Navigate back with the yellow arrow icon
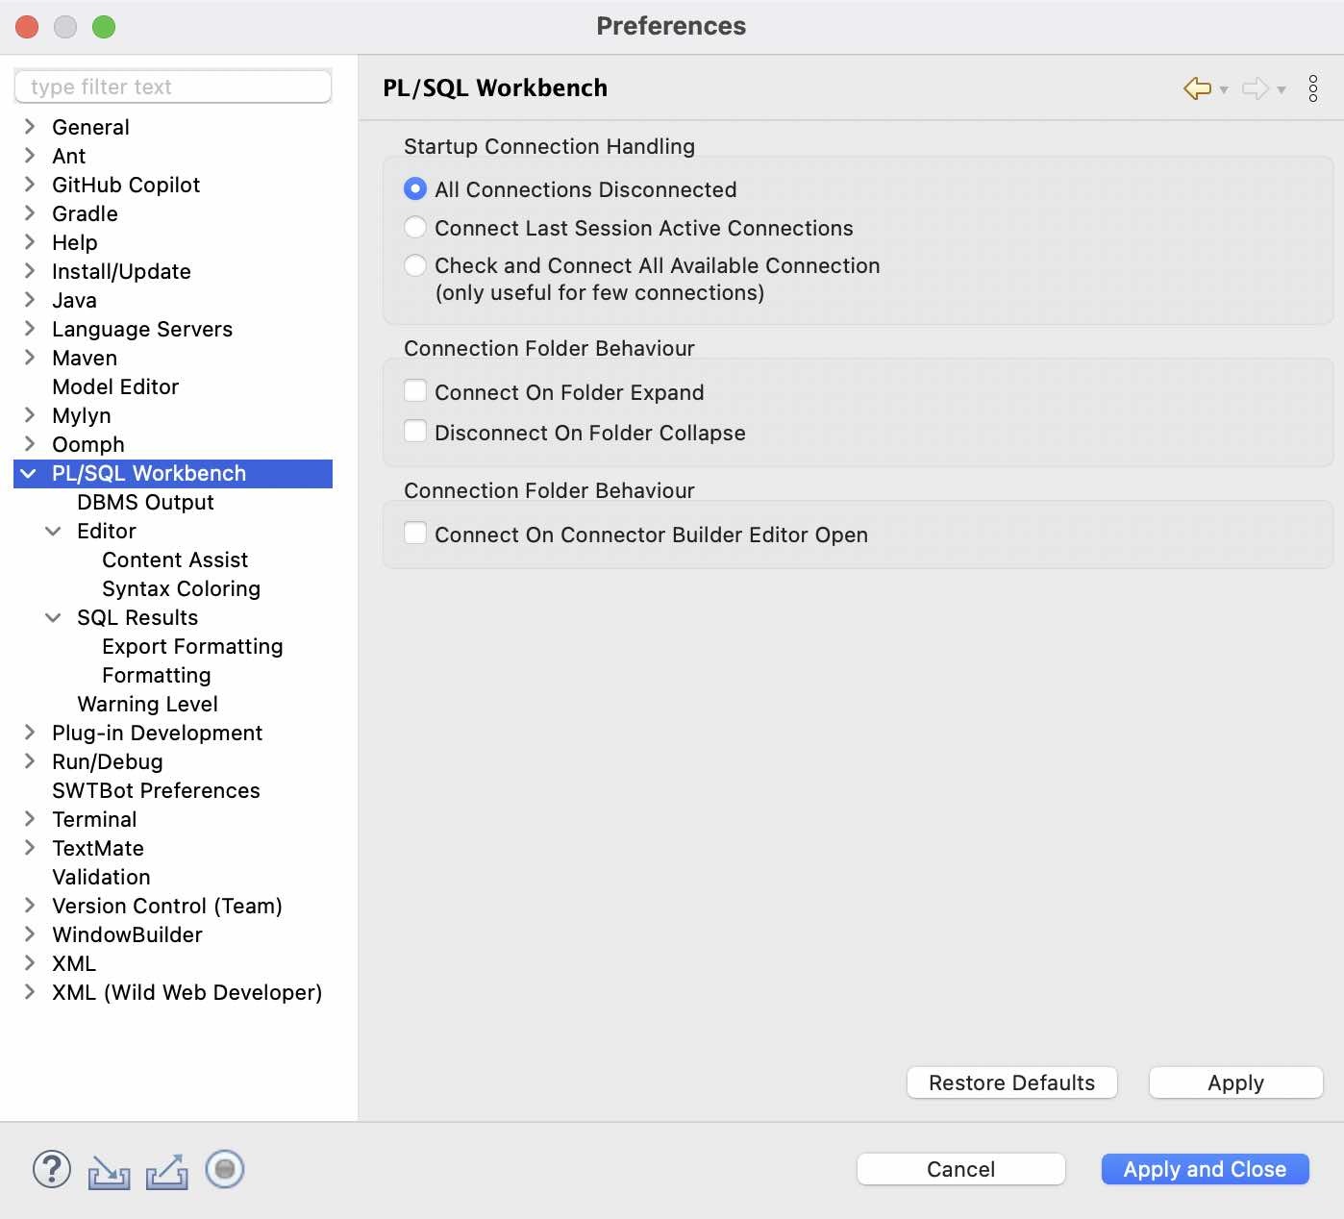1344x1219 pixels. 1196,87
